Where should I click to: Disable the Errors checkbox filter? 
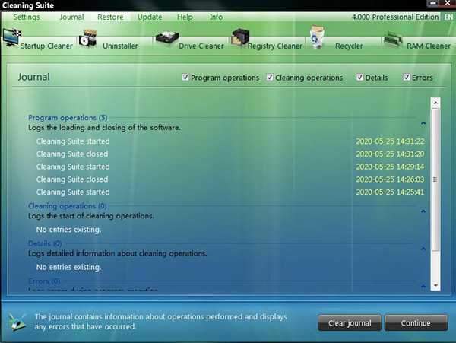click(x=407, y=78)
